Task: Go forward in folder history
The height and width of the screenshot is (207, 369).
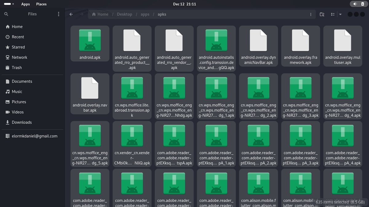Action: coord(81,14)
